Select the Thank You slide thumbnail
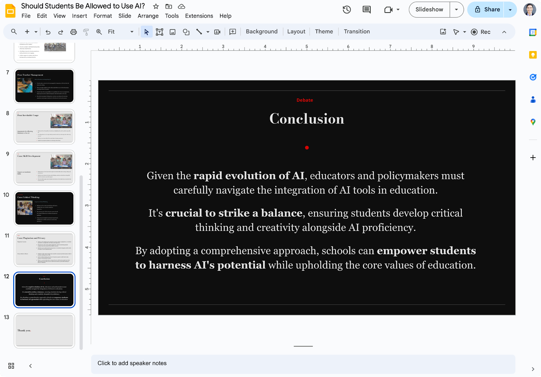Viewport: 541px width, 377px height. [44, 331]
